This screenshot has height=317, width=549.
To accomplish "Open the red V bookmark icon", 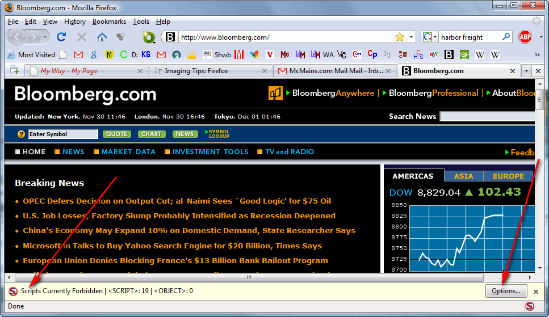I will click(269, 54).
